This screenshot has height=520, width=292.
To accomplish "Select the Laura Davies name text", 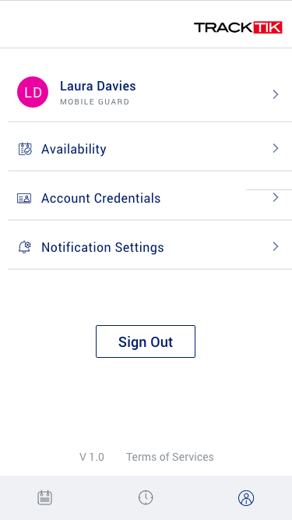I will point(97,87).
